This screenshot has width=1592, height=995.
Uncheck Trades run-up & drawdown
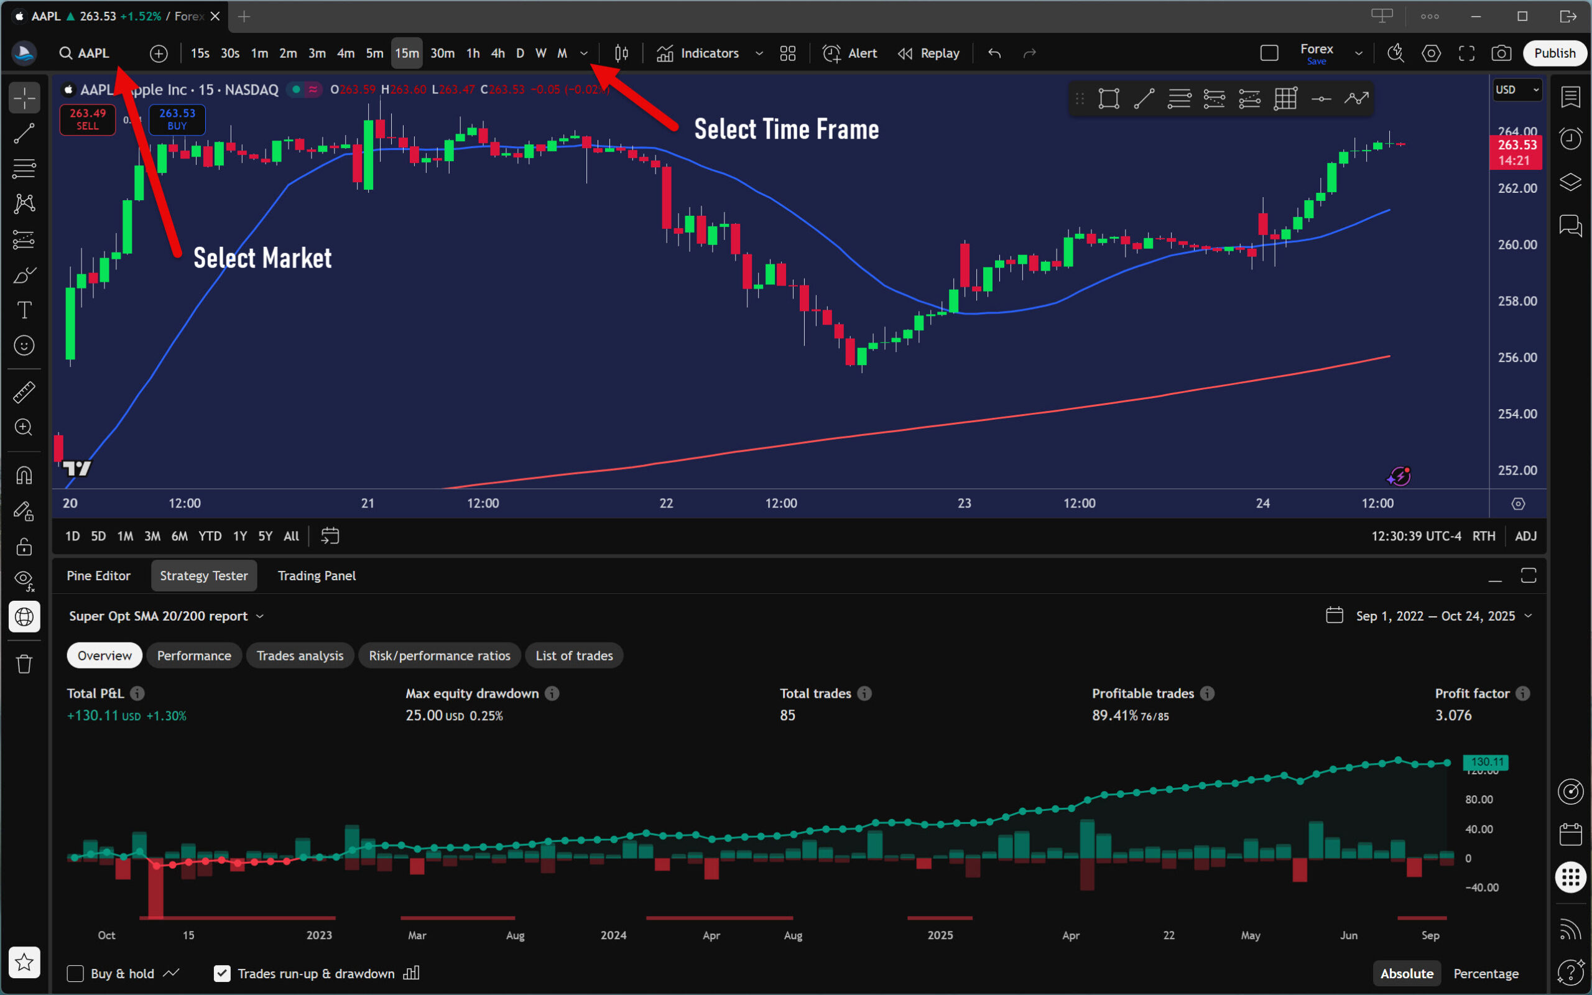pos(223,973)
